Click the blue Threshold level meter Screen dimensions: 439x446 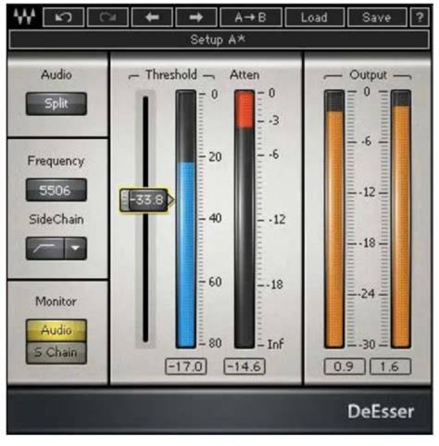pos(186,219)
